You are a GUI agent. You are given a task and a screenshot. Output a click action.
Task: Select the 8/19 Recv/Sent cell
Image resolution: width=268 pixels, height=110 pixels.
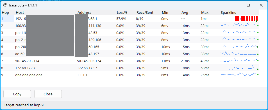(140, 19)
